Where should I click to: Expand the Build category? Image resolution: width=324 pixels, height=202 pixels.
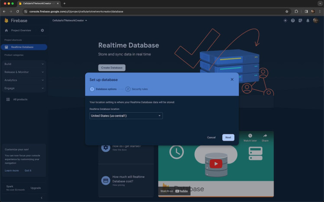24,64
